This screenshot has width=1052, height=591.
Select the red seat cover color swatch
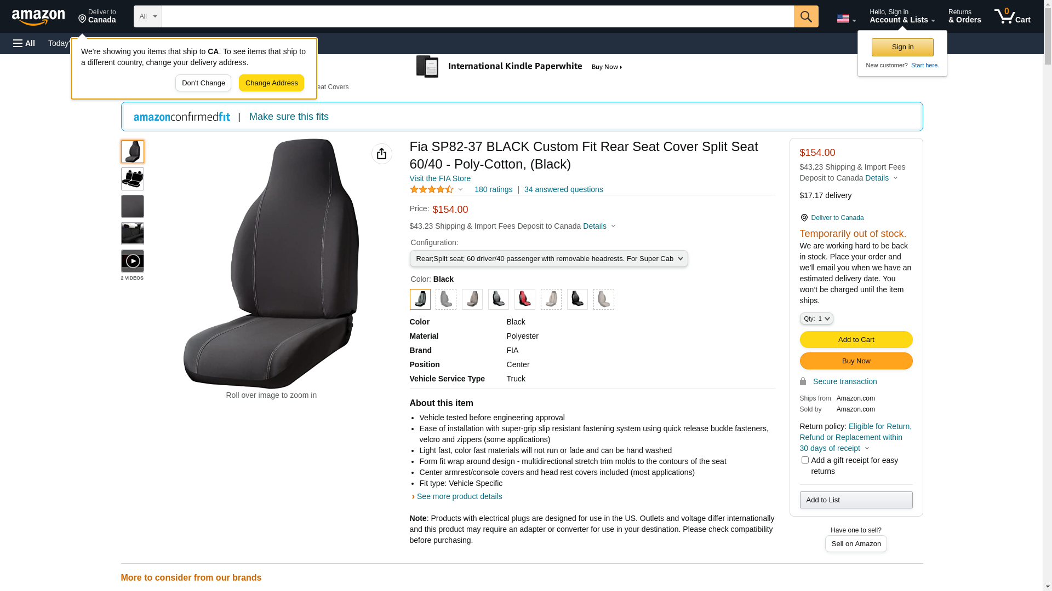(x=524, y=299)
